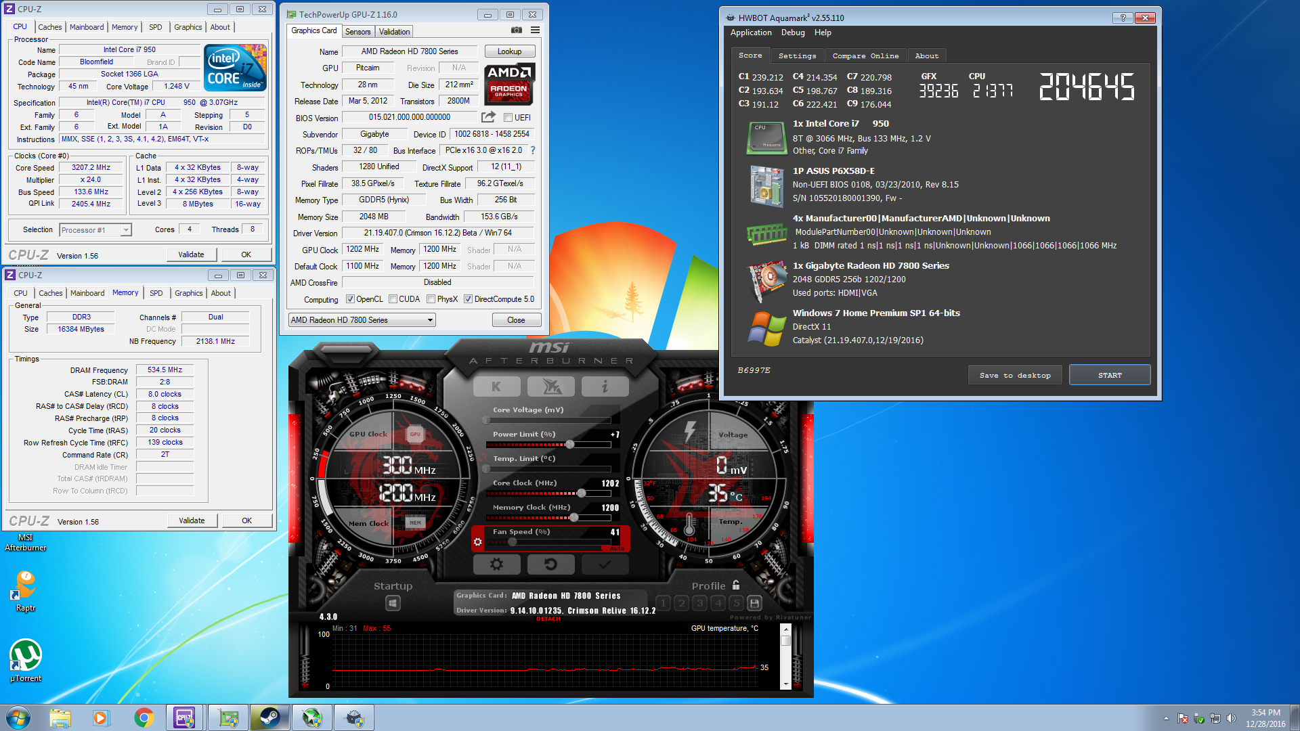Click the Profile lock icon in Afterburner
Image resolution: width=1300 pixels, height=731 pixels.
tap(736, 585)
